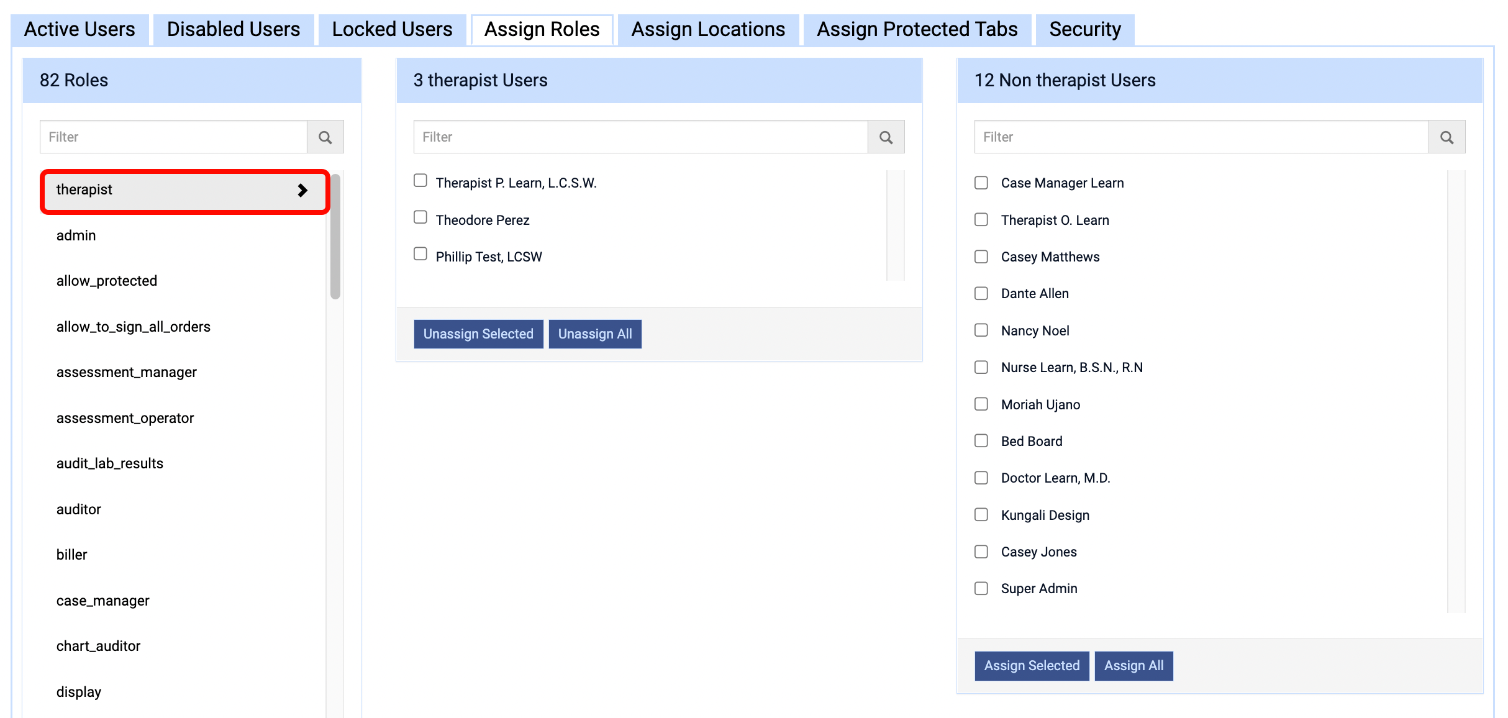Open the Assign Locations tab
1508x718 pixels.
[x=708, y=29]
